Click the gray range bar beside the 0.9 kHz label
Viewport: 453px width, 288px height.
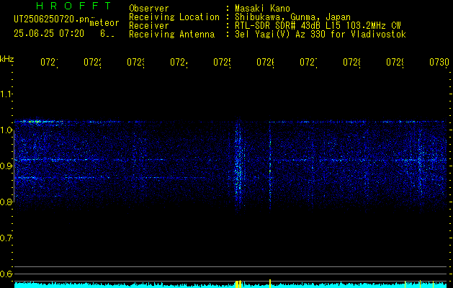pos(14,167)
